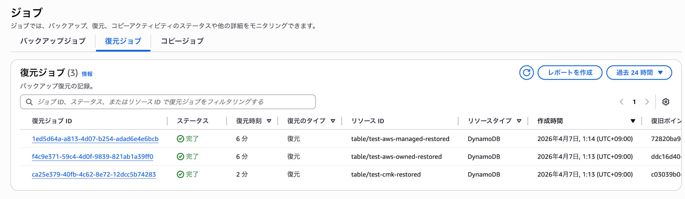Image resolution: width=685 pixels, height=199 pixels.
Task: Switch to バックアップジョブ tab
Action: tap(53, 41)
